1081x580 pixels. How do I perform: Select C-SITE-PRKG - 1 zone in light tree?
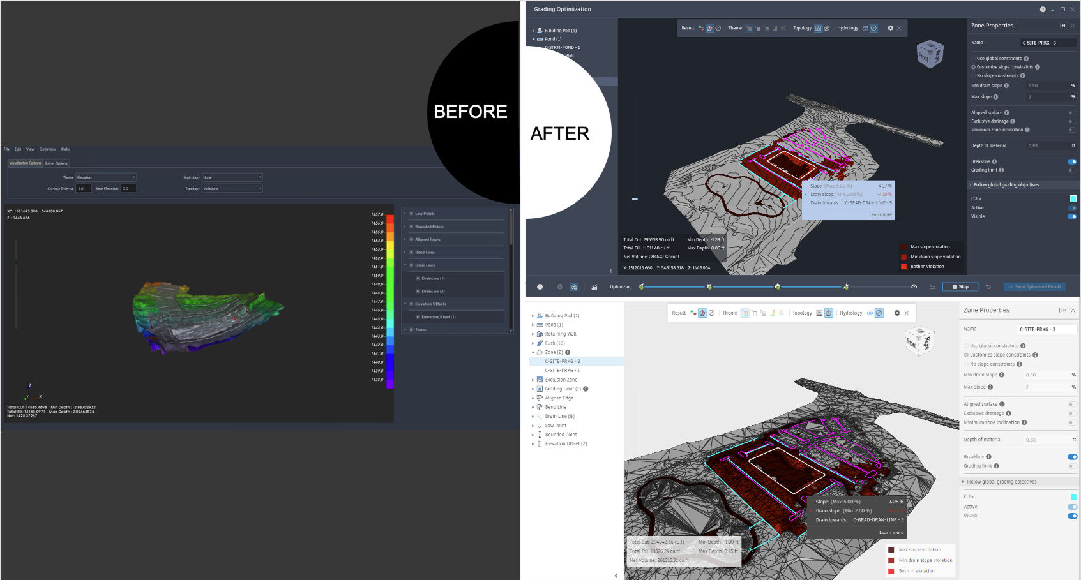(x=563, y=371)
